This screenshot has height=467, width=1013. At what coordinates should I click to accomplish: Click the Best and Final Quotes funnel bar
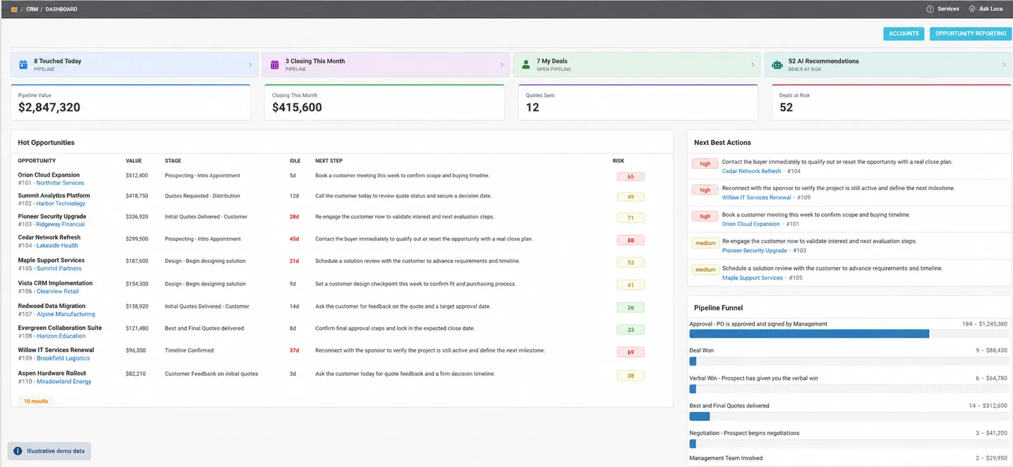[x=848, y=416]
